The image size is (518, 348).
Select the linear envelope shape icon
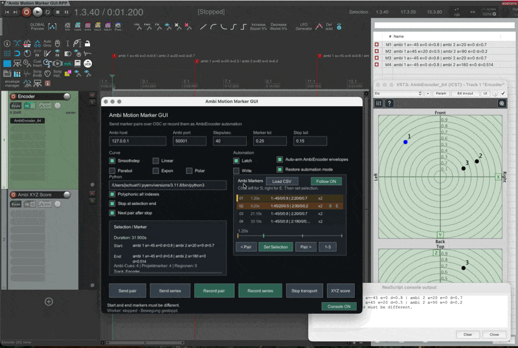(203, 27)
